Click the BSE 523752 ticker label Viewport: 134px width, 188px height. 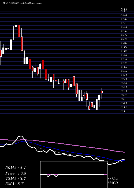point(10,3)
